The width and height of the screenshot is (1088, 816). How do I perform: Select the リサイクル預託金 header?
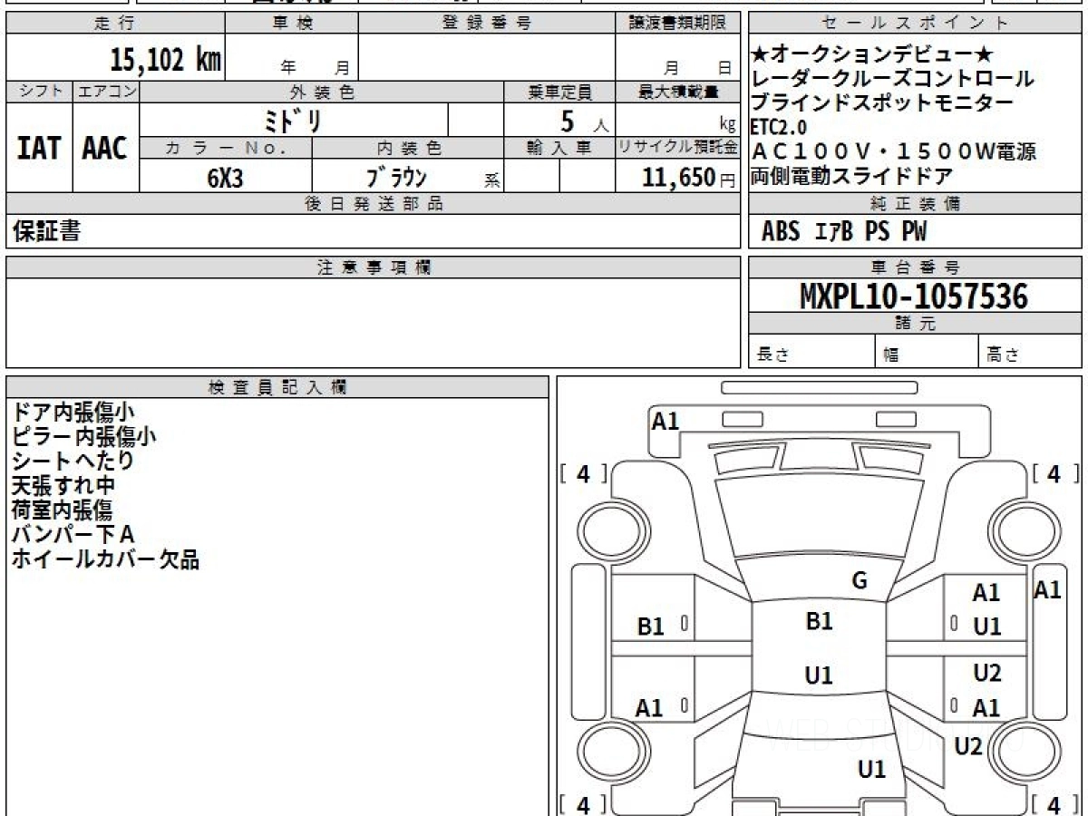[x=677, y=148]
